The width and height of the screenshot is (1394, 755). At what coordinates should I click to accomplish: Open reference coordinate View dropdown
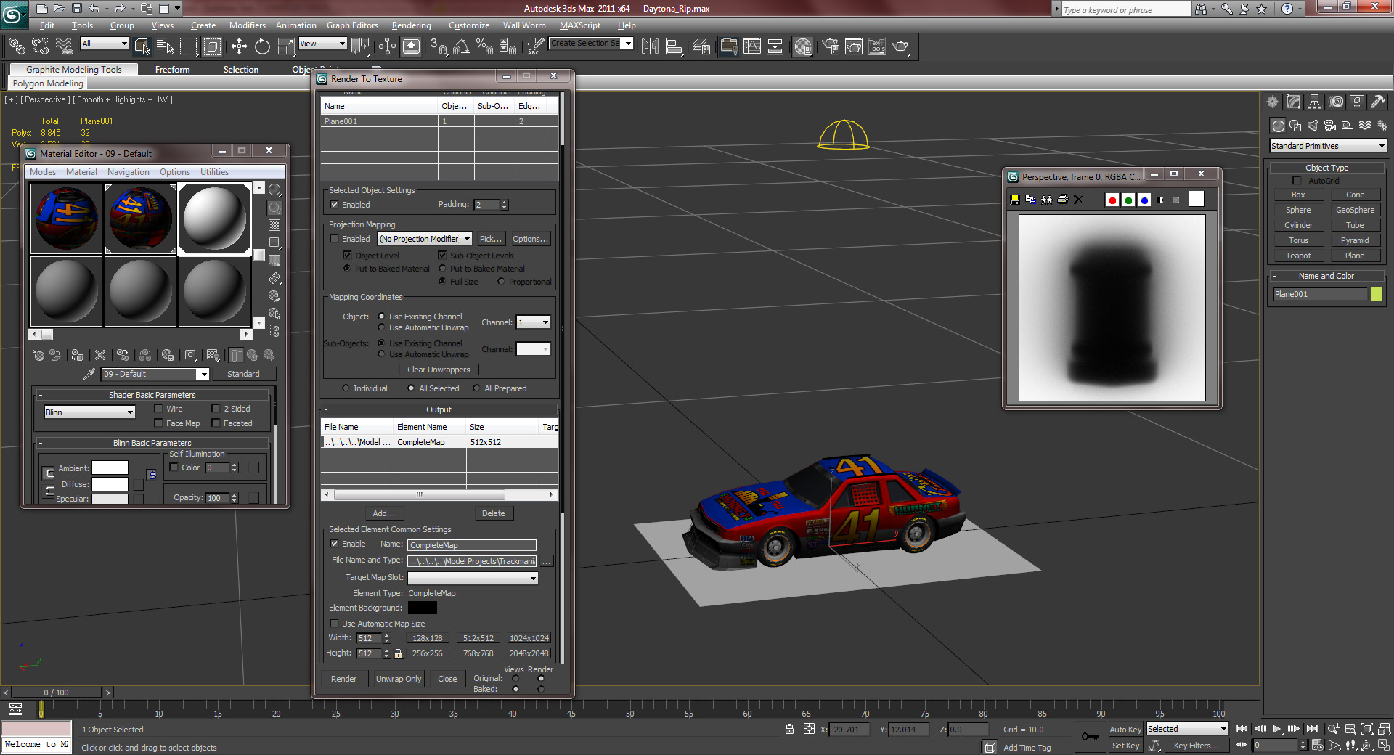(x=322, y=44)
